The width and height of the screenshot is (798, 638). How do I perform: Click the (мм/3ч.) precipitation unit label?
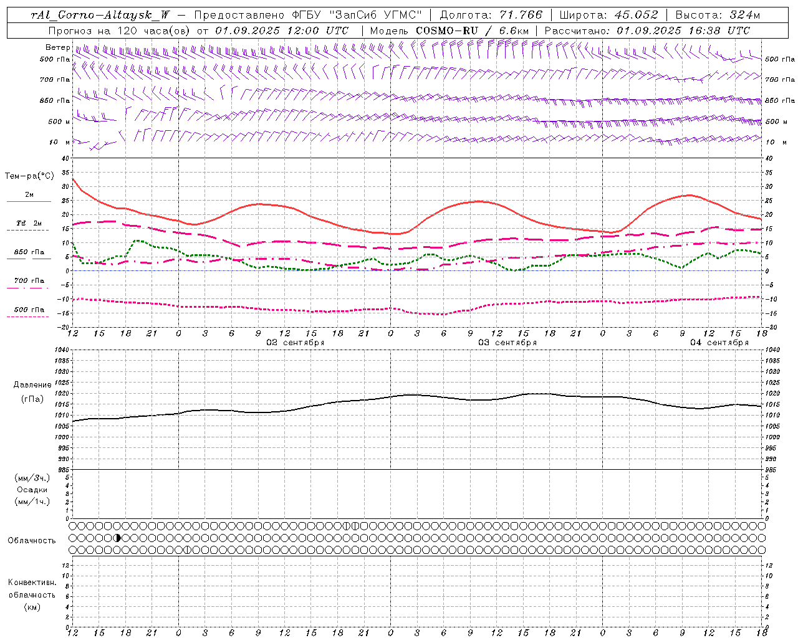click(32, 478)
